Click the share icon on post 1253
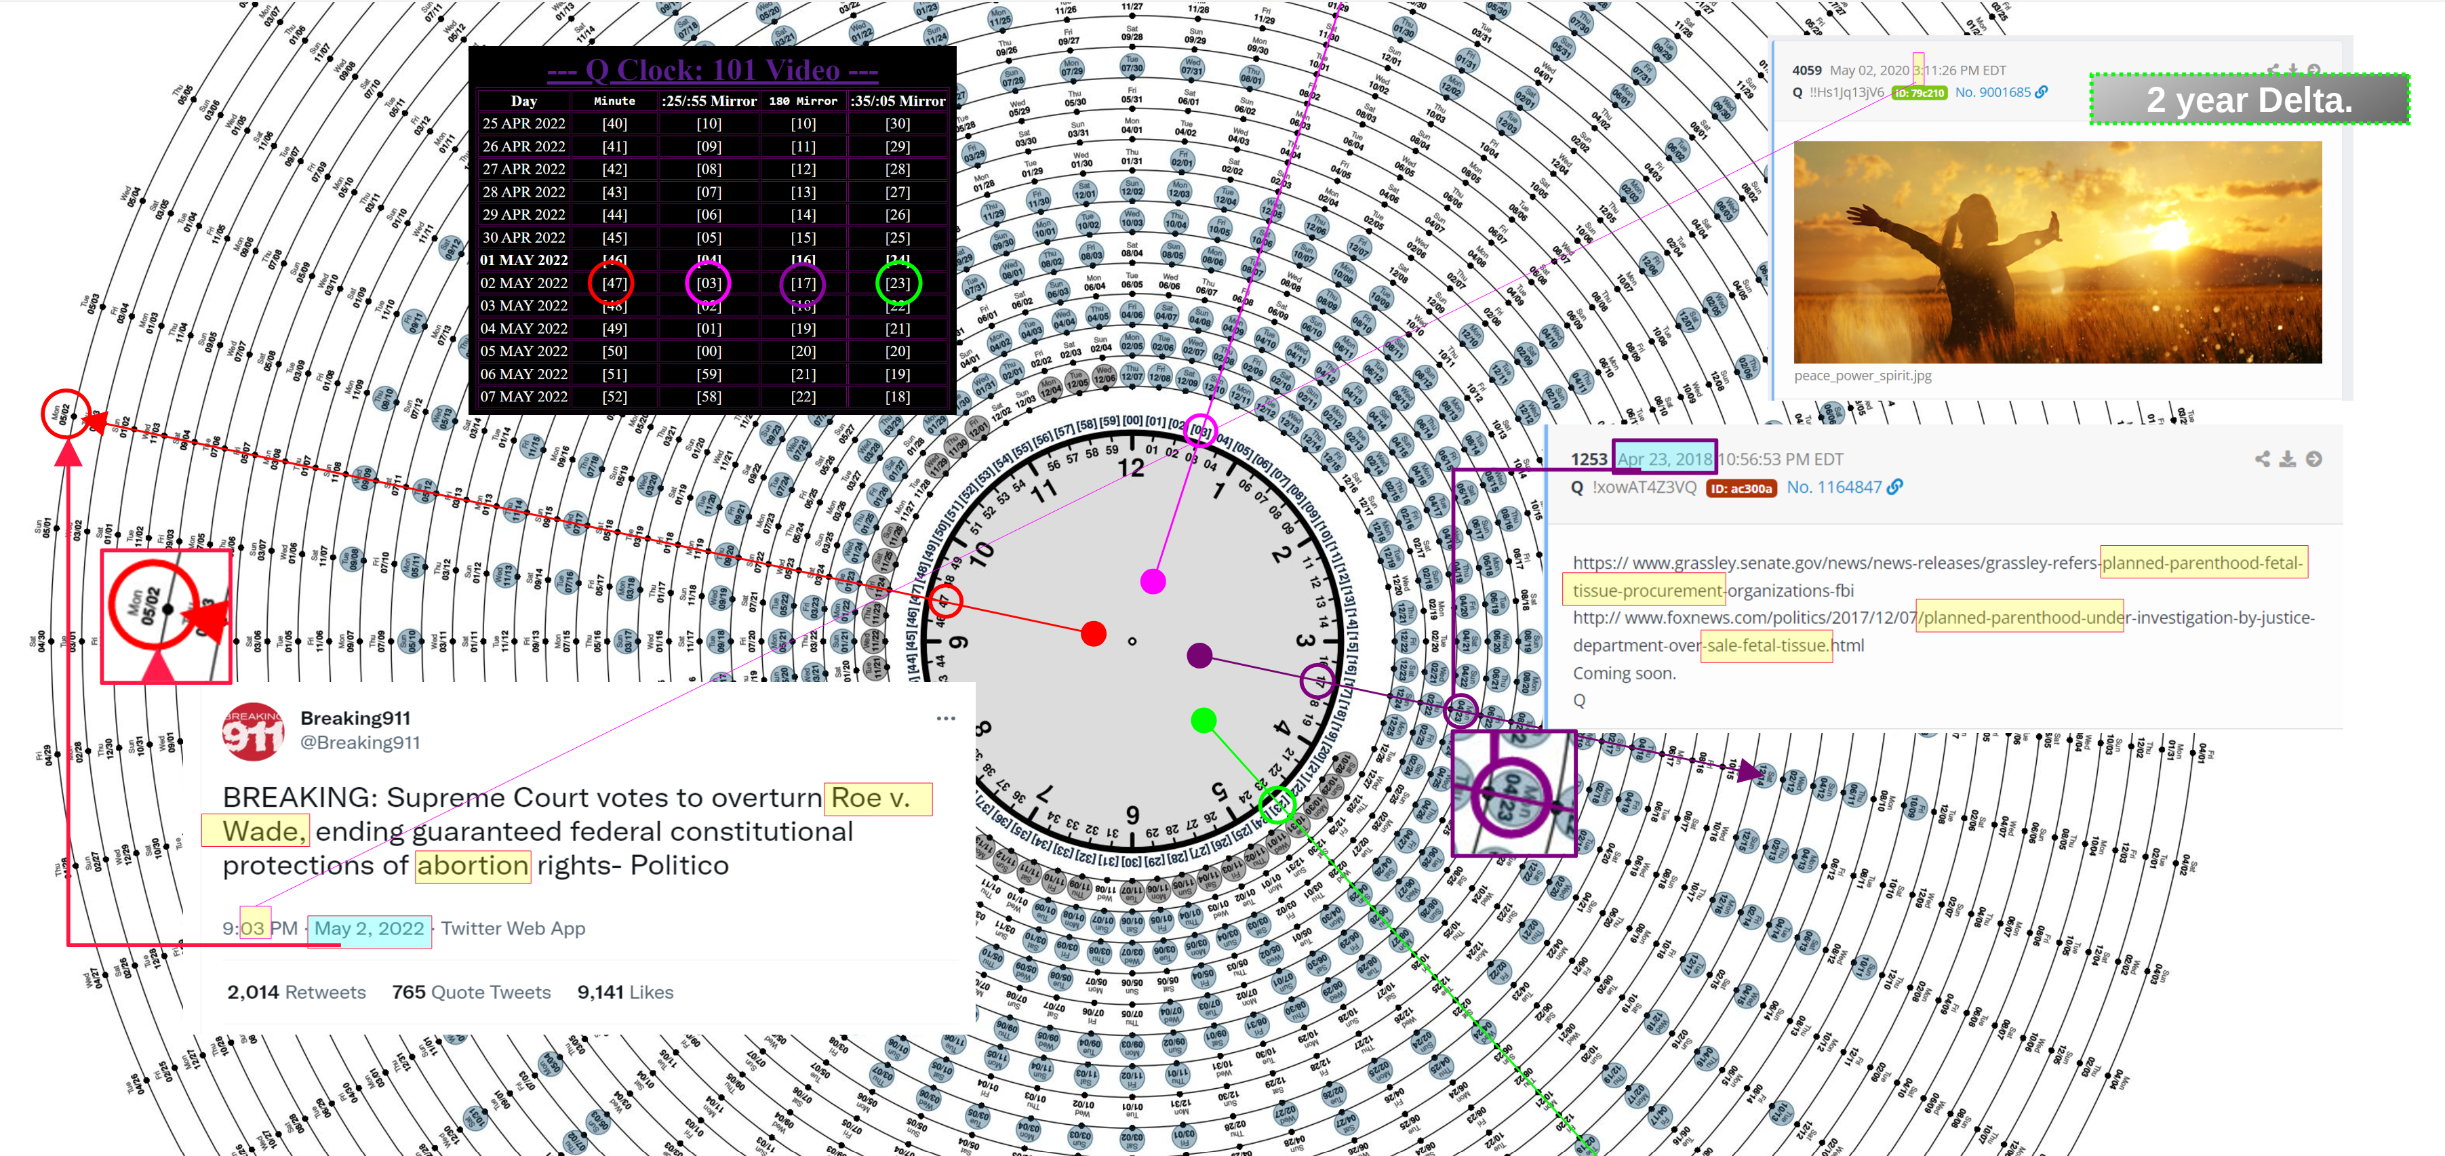Image resolution: width=2445 pixels, height=1156 pixels. [2263, 460]
